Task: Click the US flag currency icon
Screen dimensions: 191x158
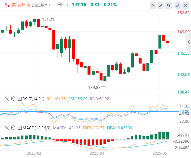Action: pos(7,5)
